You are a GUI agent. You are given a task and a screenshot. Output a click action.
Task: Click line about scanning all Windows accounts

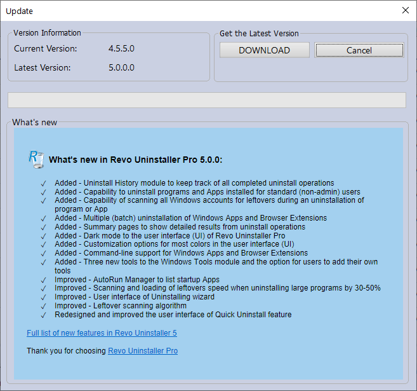coord(209,205)
